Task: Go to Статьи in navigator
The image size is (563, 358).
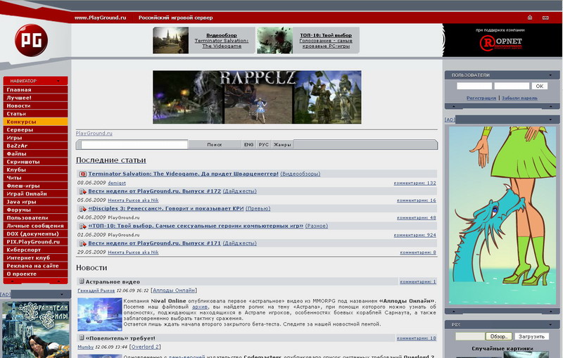Action: click(36, 114)
